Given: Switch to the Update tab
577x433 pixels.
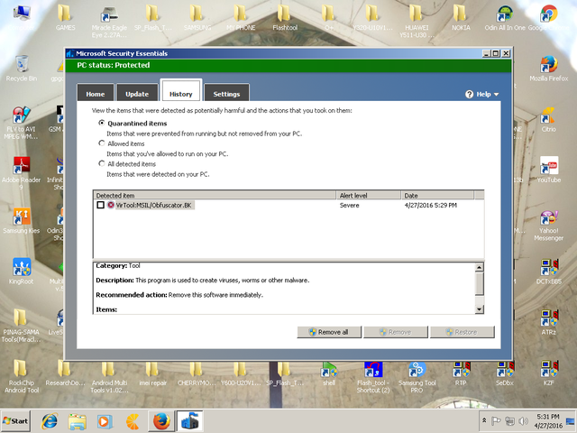Looking at the screenshot, I should (x=137, y=94).
